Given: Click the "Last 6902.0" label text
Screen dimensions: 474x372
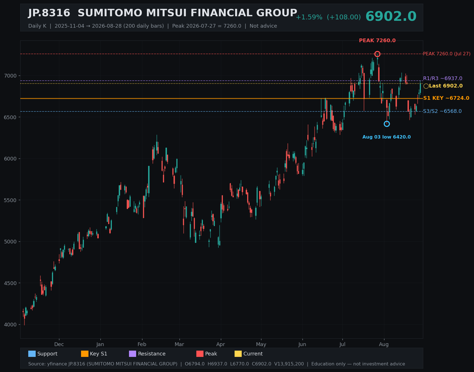Looking at the screenshot, I should pyautogui.click(x=446, y=86).
